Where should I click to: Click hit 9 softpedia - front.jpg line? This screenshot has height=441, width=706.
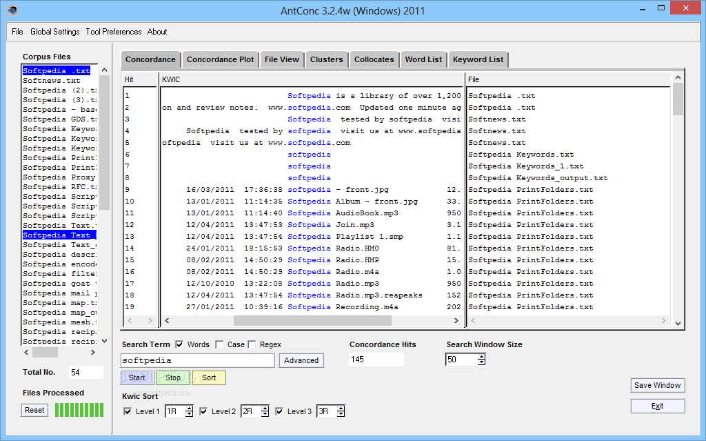pos(312,190)
